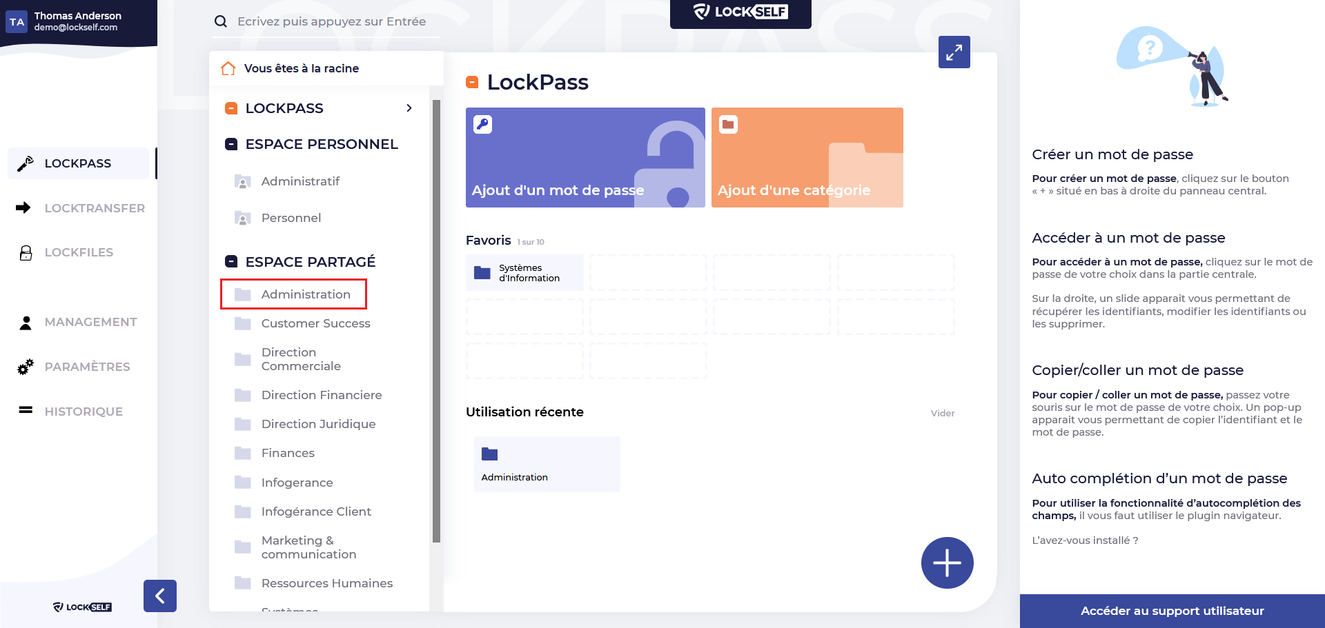Click the Management person icon

tap(26, 322)
